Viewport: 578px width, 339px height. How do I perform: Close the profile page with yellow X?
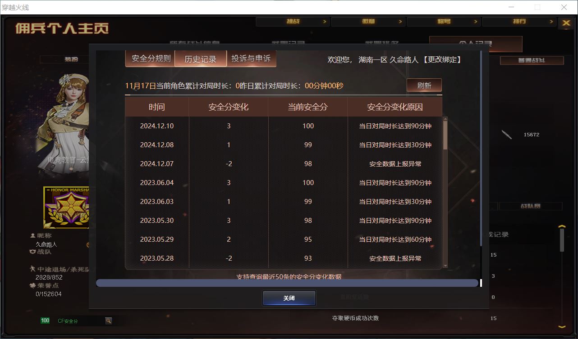(566, 23)
